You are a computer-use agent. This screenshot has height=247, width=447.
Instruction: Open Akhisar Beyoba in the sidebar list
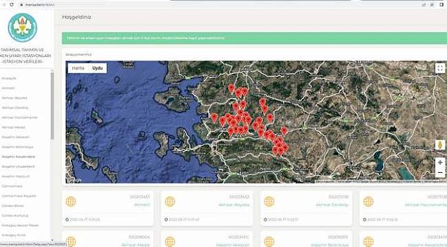pyautogui.click(x=14, y=98)
